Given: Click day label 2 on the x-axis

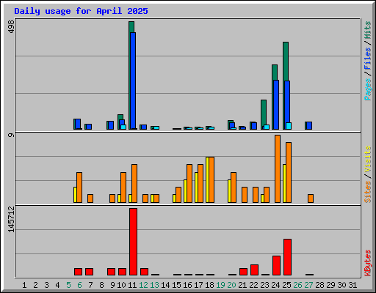Looking at the screenshot, I should [35, 285].
